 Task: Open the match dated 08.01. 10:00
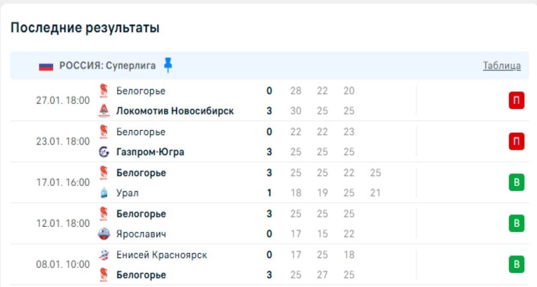pyautogui.click(x=63, y=264)
